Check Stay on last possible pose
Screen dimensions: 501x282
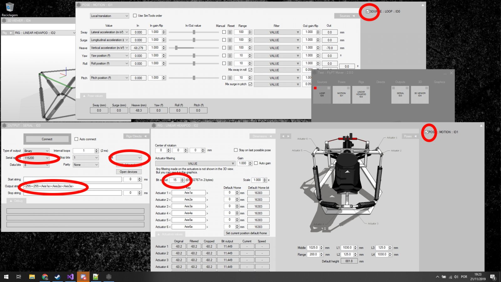pyautogui.click(x=236, y=150)
